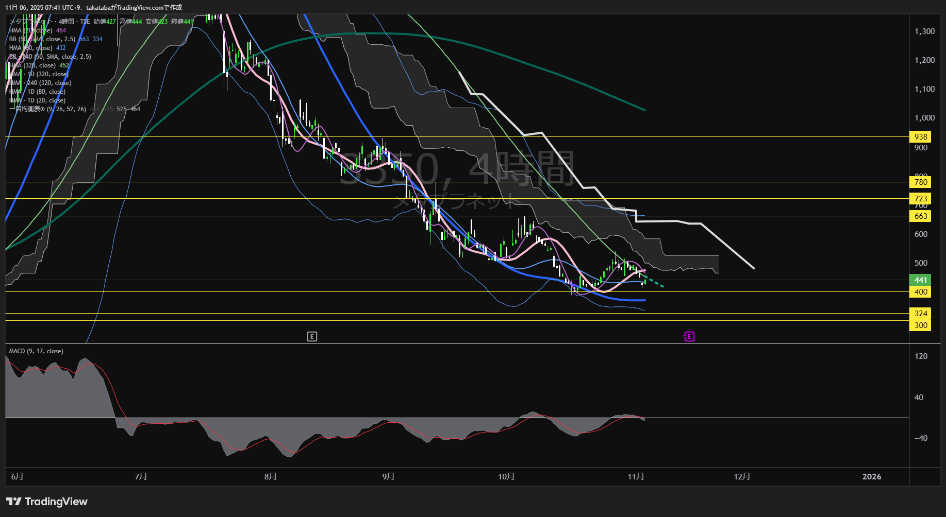Viewport: 946px width, 517px height.
Task: Click the yellow 780 price level label
Action: [x=920, y=182]
